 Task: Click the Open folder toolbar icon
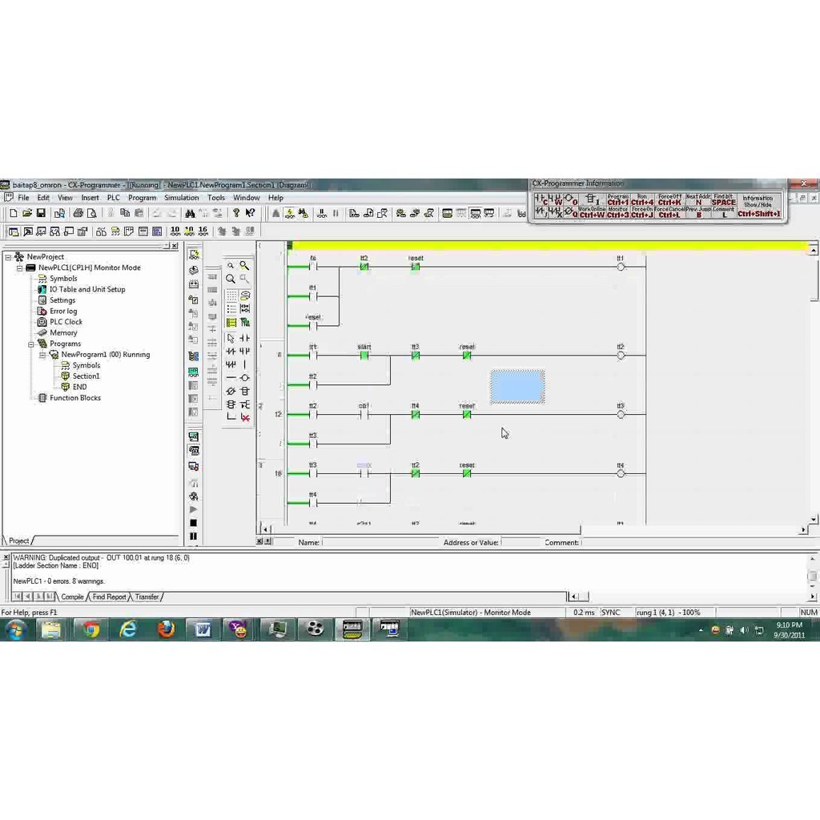pos(27,213)
